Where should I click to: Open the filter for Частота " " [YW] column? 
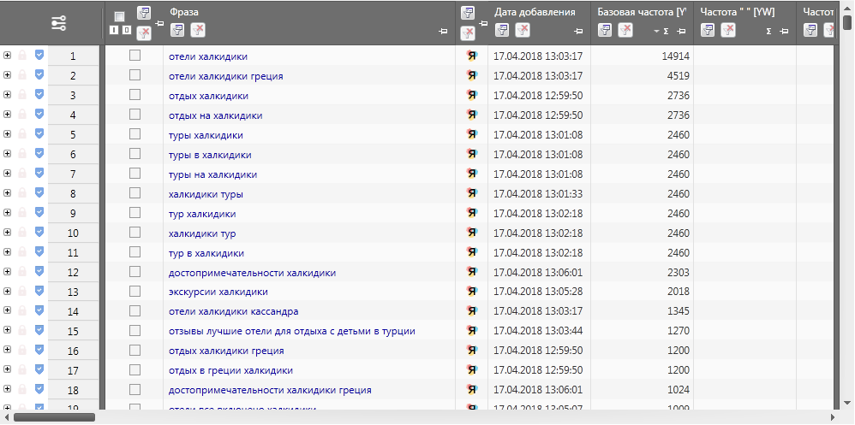click(x=708, y=31)
